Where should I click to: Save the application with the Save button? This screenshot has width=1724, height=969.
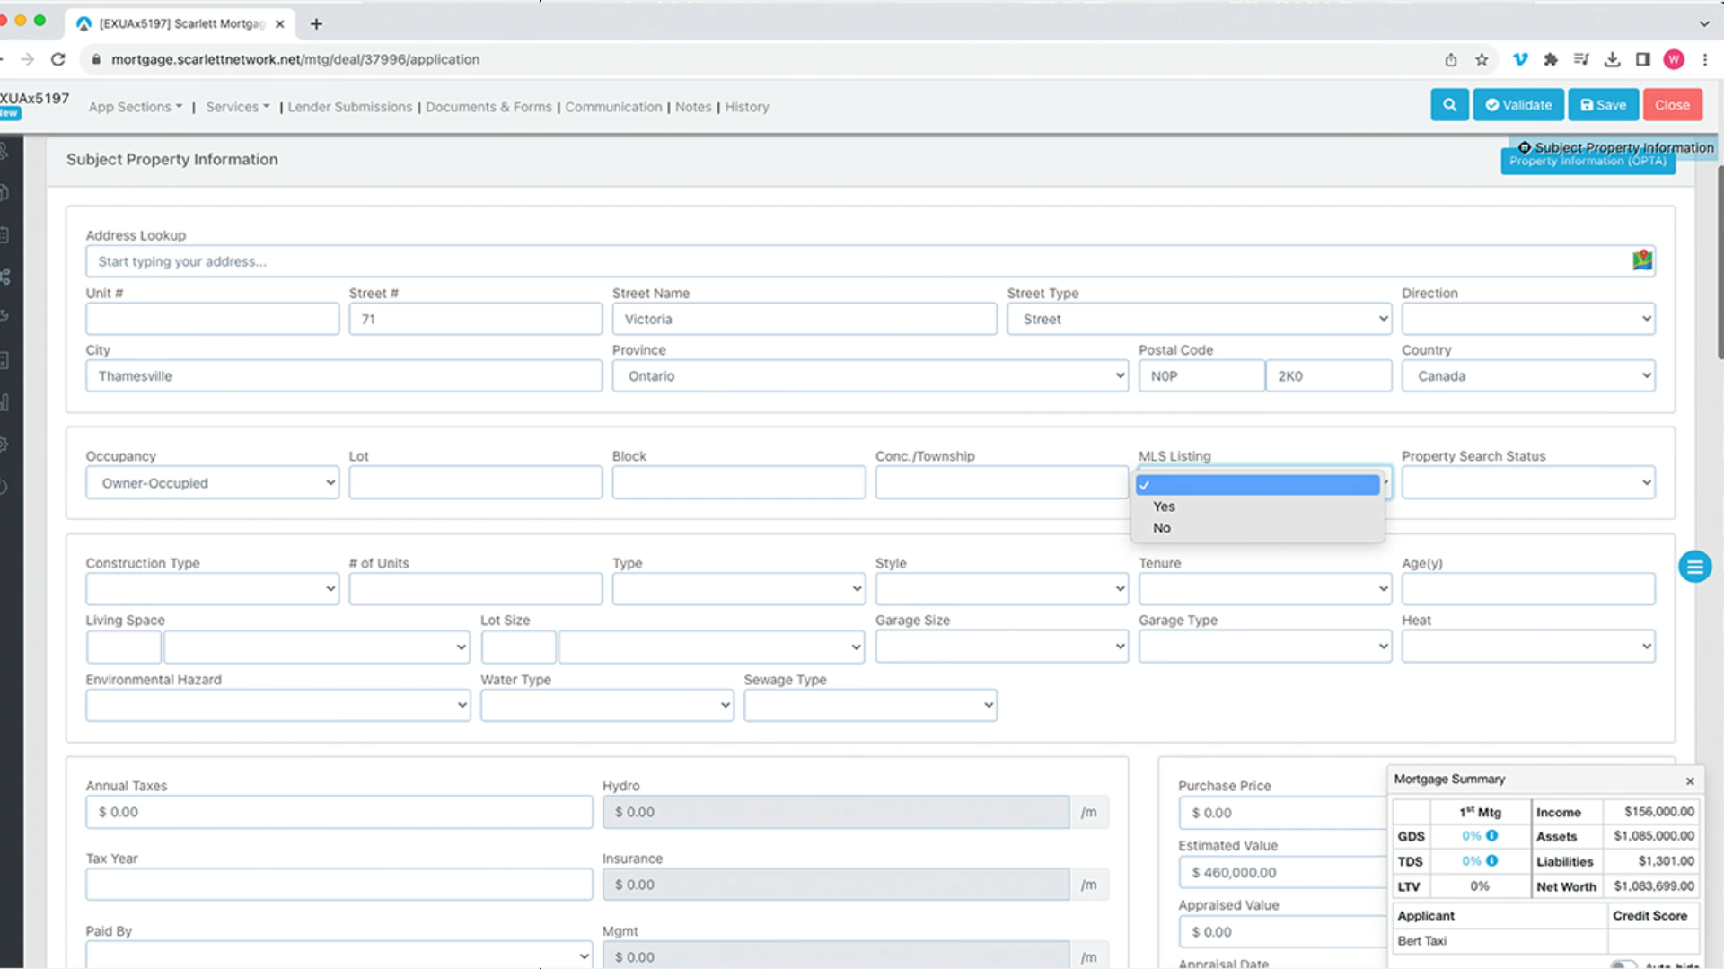[1603, 105]
